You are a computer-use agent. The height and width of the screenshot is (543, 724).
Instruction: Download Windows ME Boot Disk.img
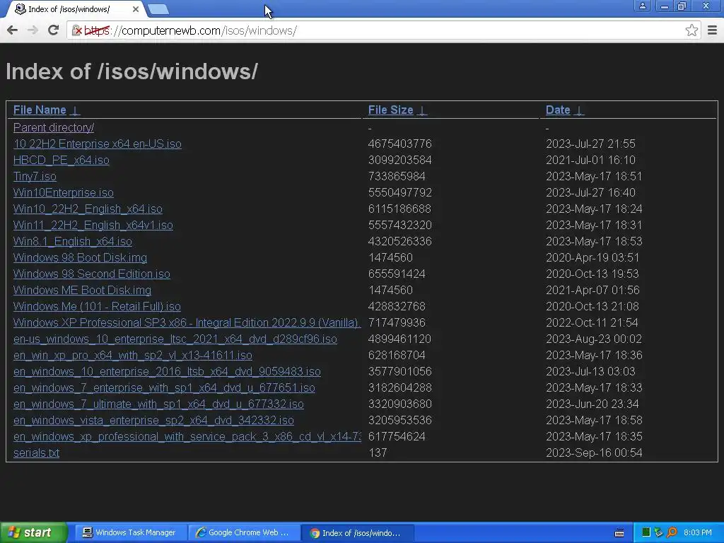click(x=82, y=290)
